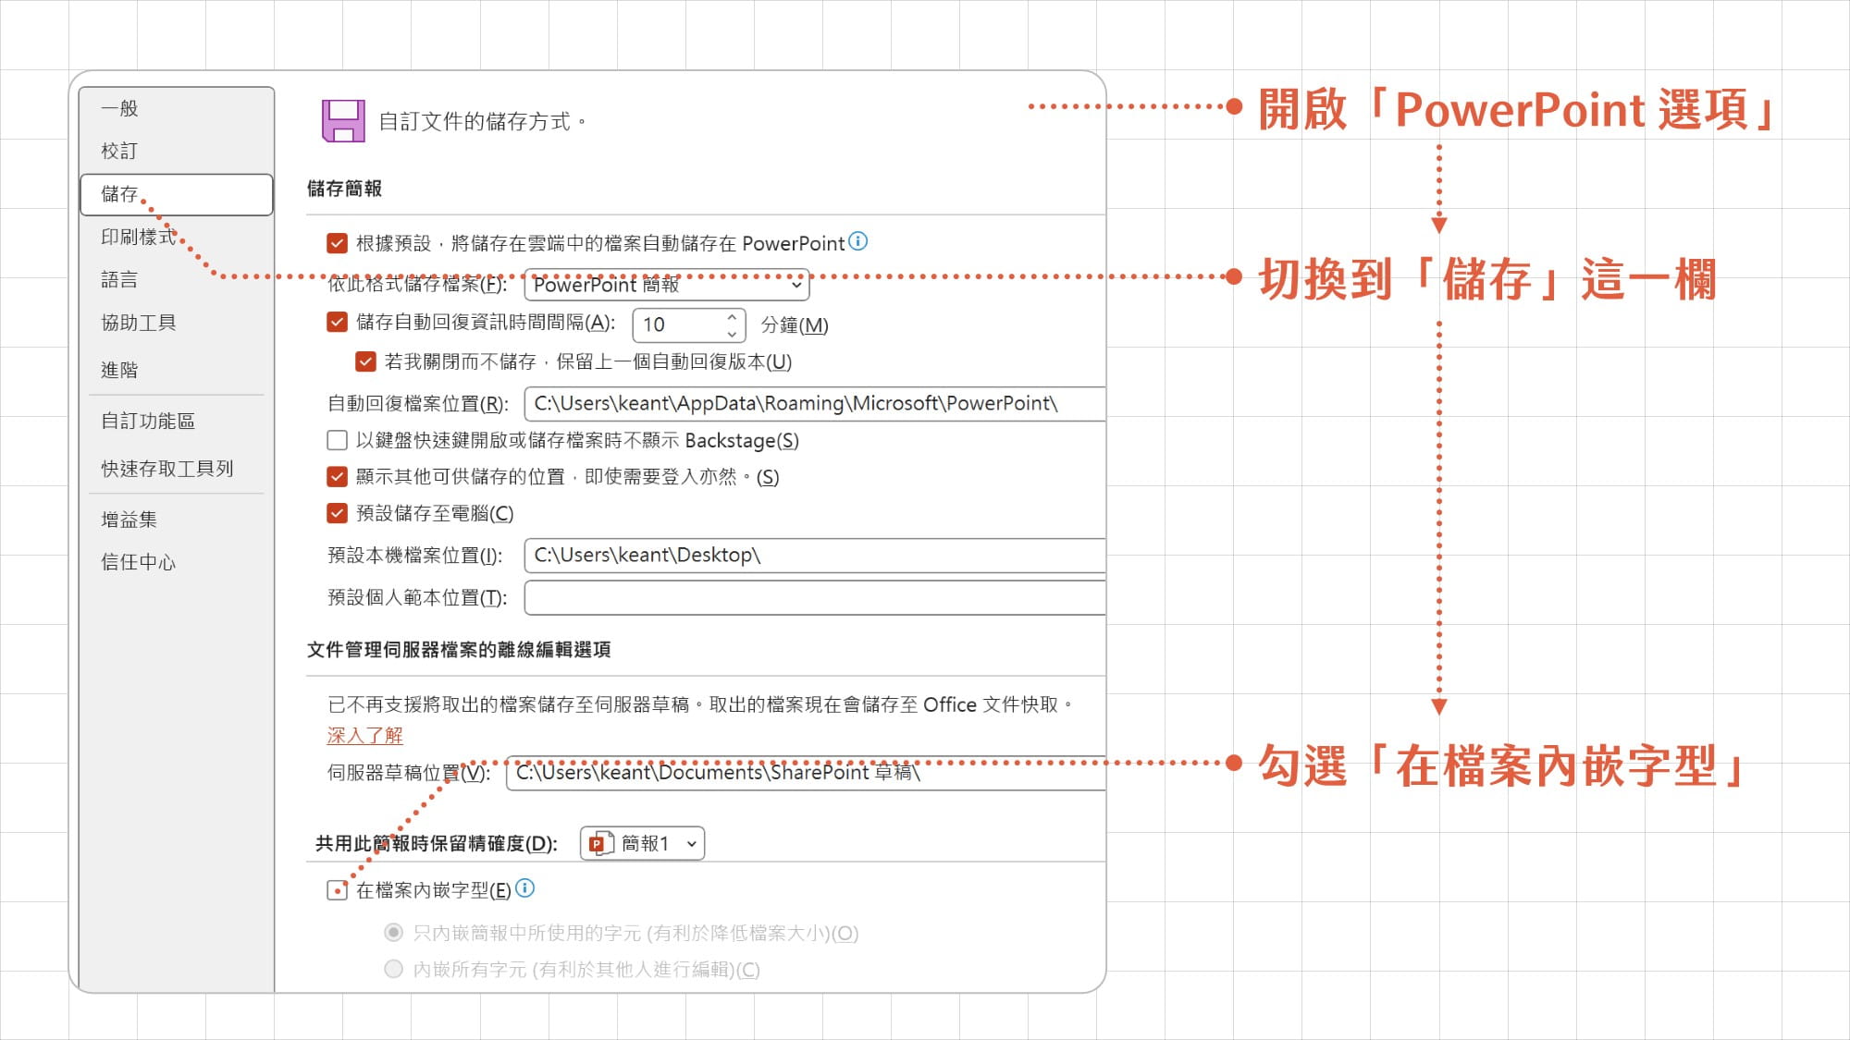
Task: Open the 簡報1 presentation dropdown
Action: [642, 843]
